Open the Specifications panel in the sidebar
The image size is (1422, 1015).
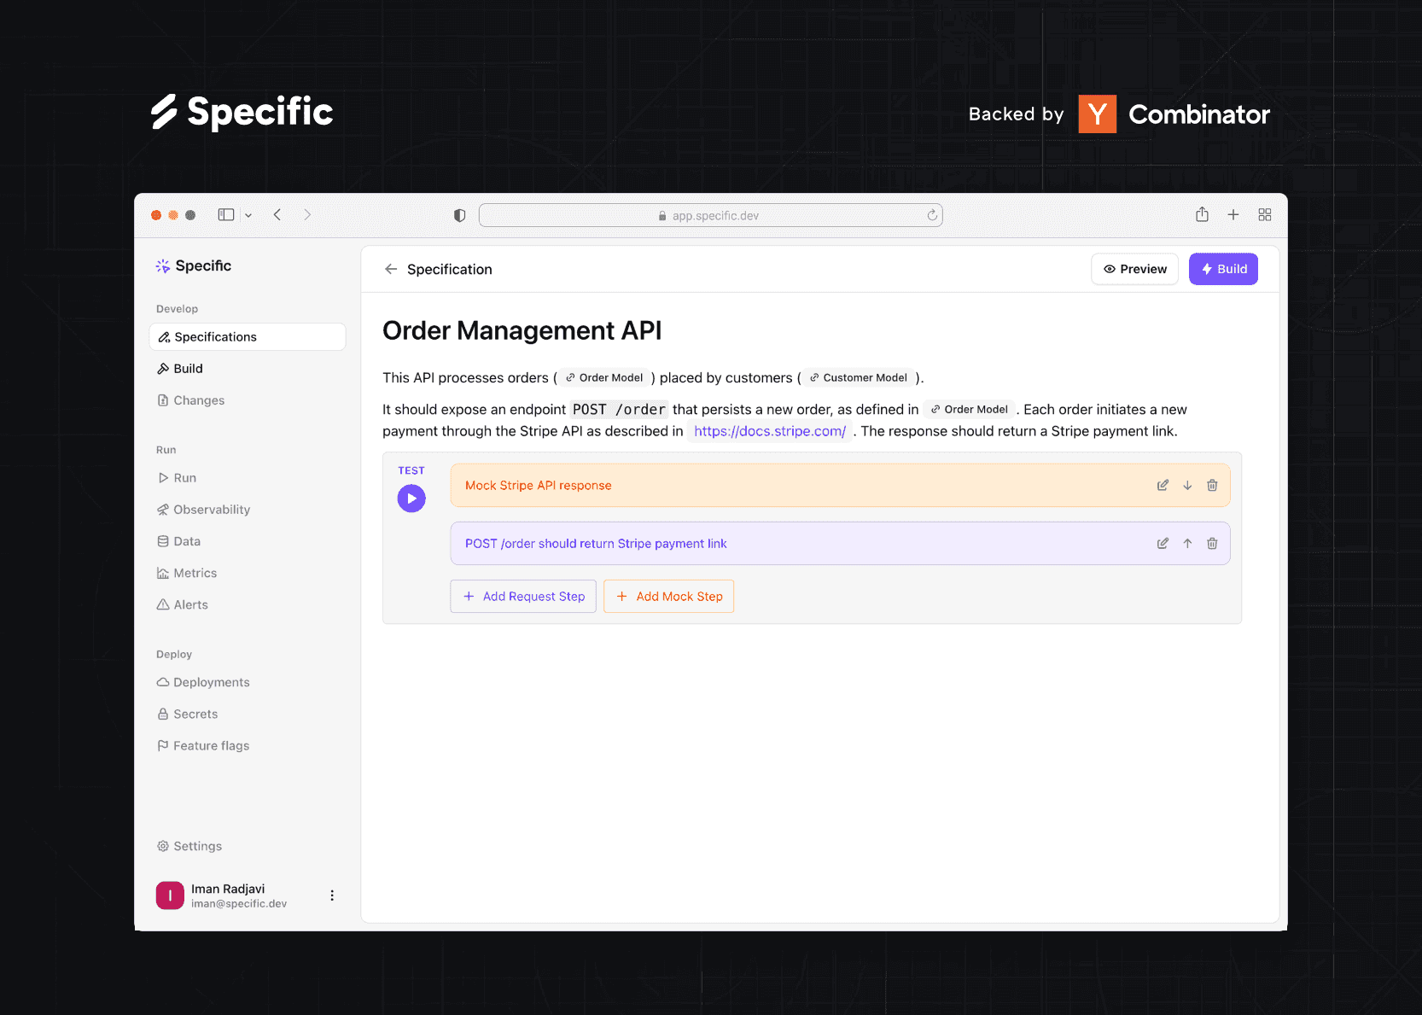click(x=214, y=336)
